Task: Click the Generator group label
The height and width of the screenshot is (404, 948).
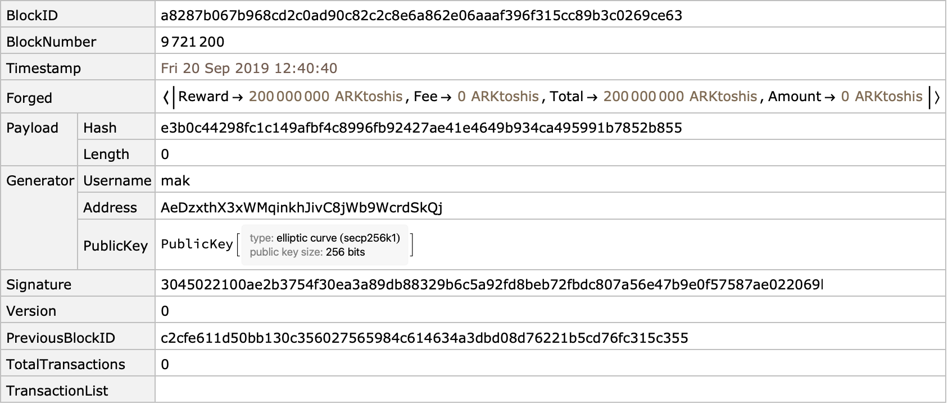Action: [40, 180]
